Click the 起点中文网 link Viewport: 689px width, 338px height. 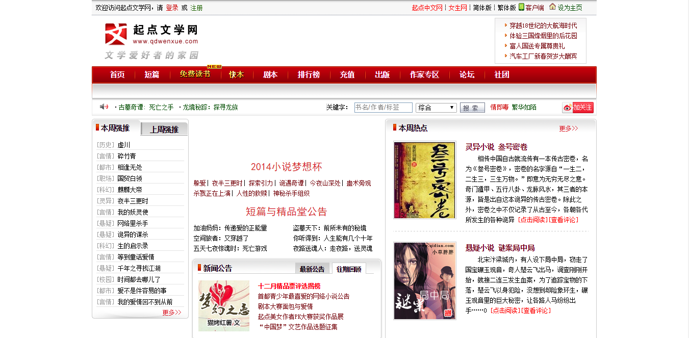pyautogui.click(x=427, y=8)
